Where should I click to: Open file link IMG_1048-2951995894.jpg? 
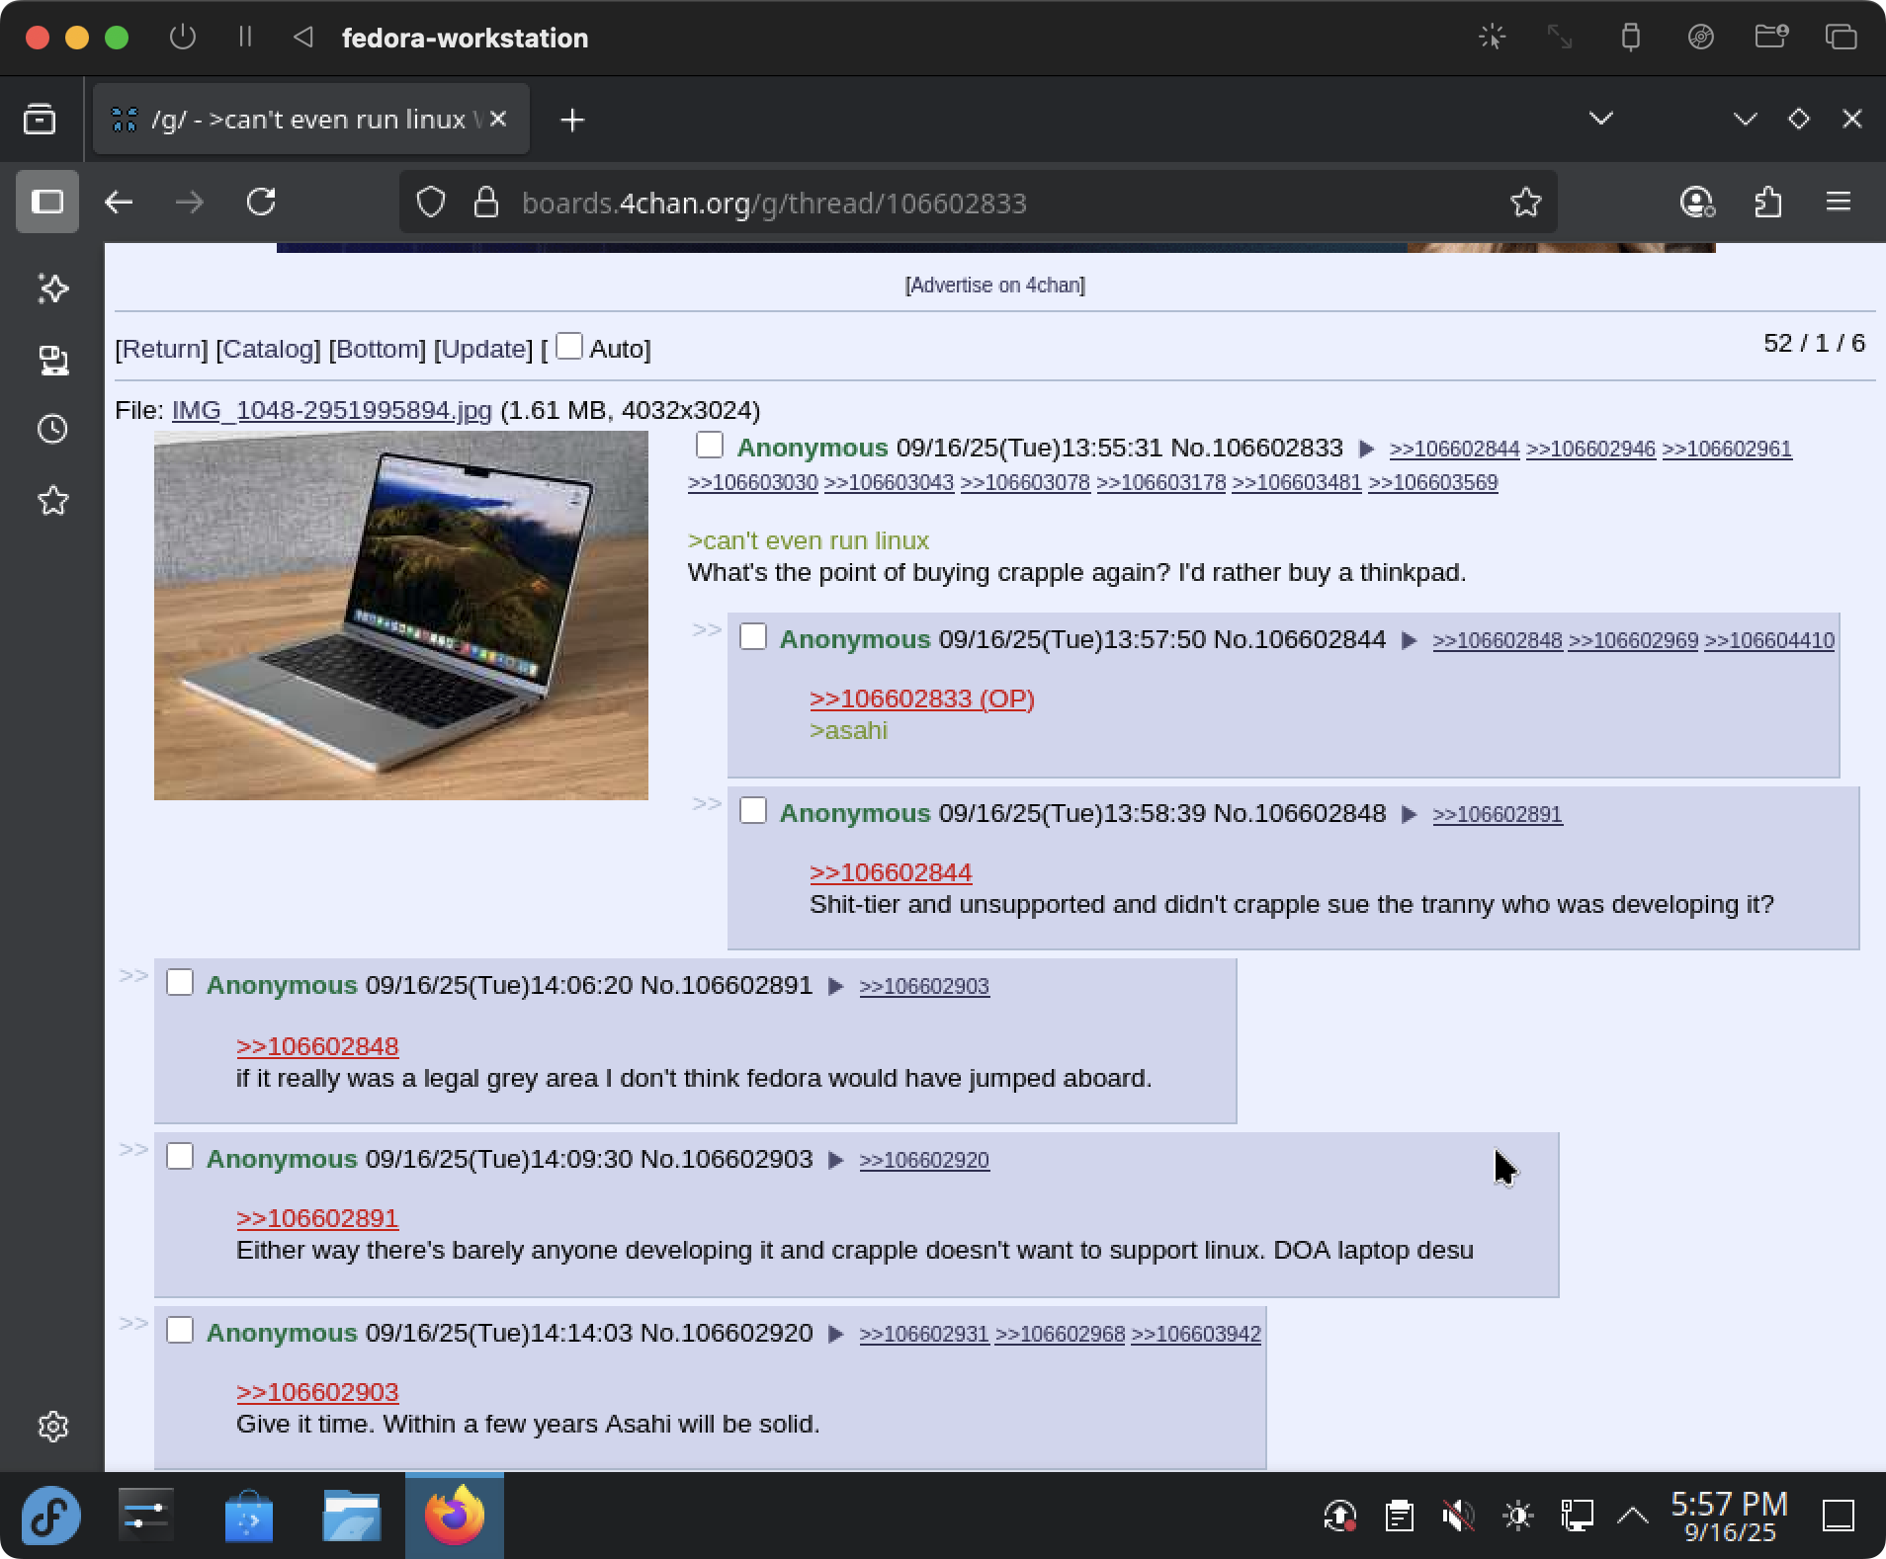[x=331, y=410]
